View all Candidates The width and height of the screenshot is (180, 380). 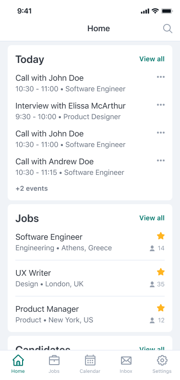[152, 348]
